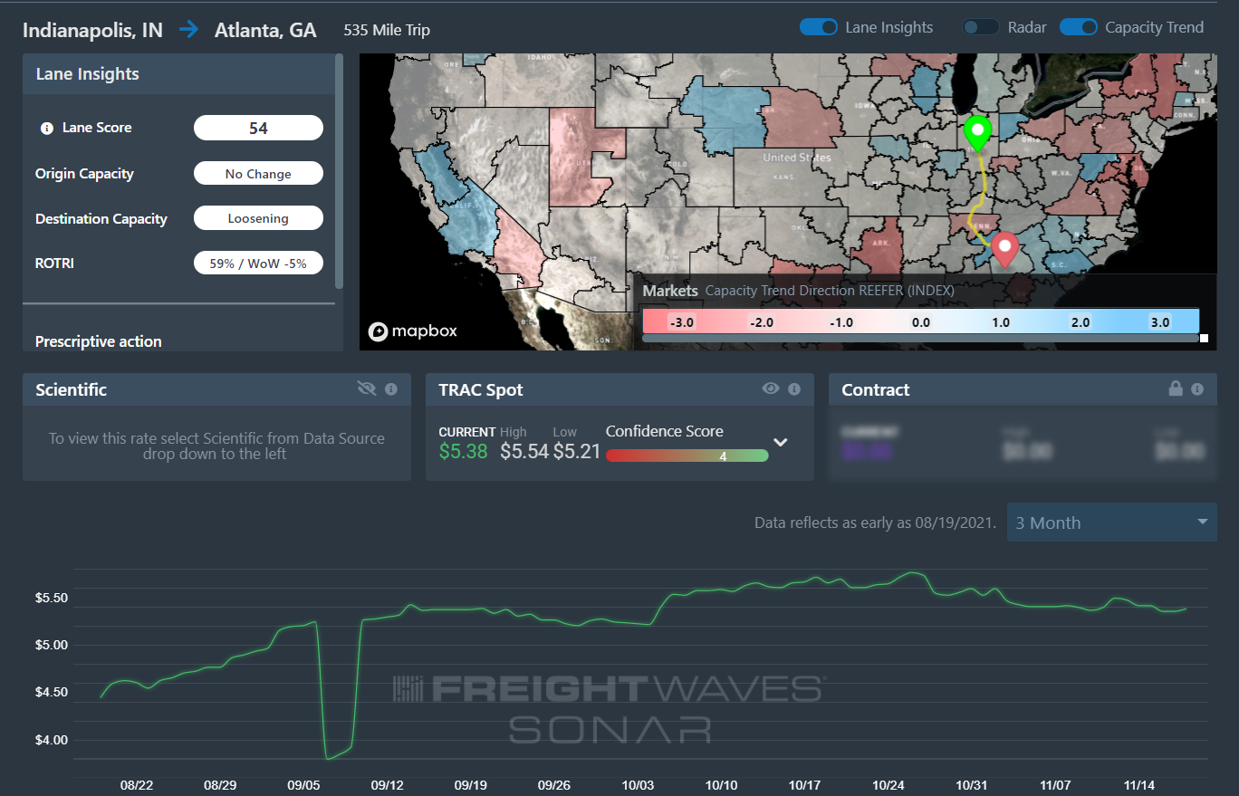Viewport: 1239px width, 796px height.
Task: Click the Atlanta, GA destination label
Action: point(265,30)
